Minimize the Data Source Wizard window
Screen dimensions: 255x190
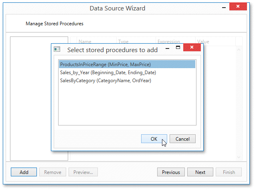(x=224, y=8)
